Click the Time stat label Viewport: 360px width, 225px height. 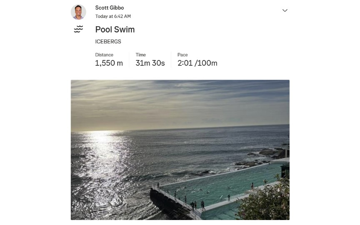140,55
